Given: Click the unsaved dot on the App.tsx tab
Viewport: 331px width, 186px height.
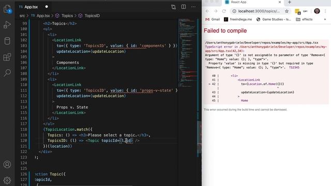Looking at the screenshot, I should pyautogui.click(x=47, y=7).
